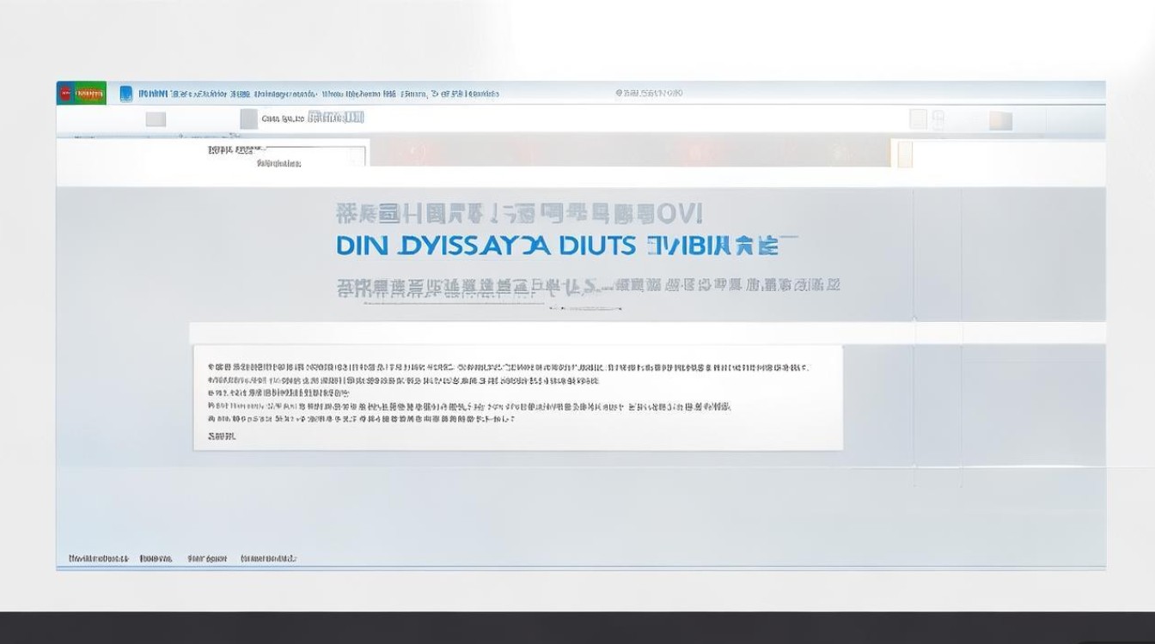Select the second footer navigation entry
Image resolution: width=1155 pixels, height=644 pixels.
(x=156, y=558)
